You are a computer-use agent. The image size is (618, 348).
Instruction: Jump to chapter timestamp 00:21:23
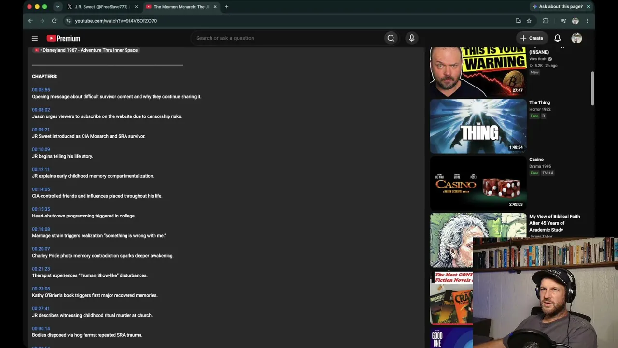click(x=41, y=269)
